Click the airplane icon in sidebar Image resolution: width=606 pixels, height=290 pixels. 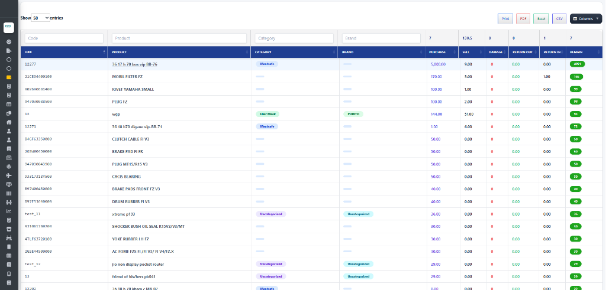click(x=9, y=175)
